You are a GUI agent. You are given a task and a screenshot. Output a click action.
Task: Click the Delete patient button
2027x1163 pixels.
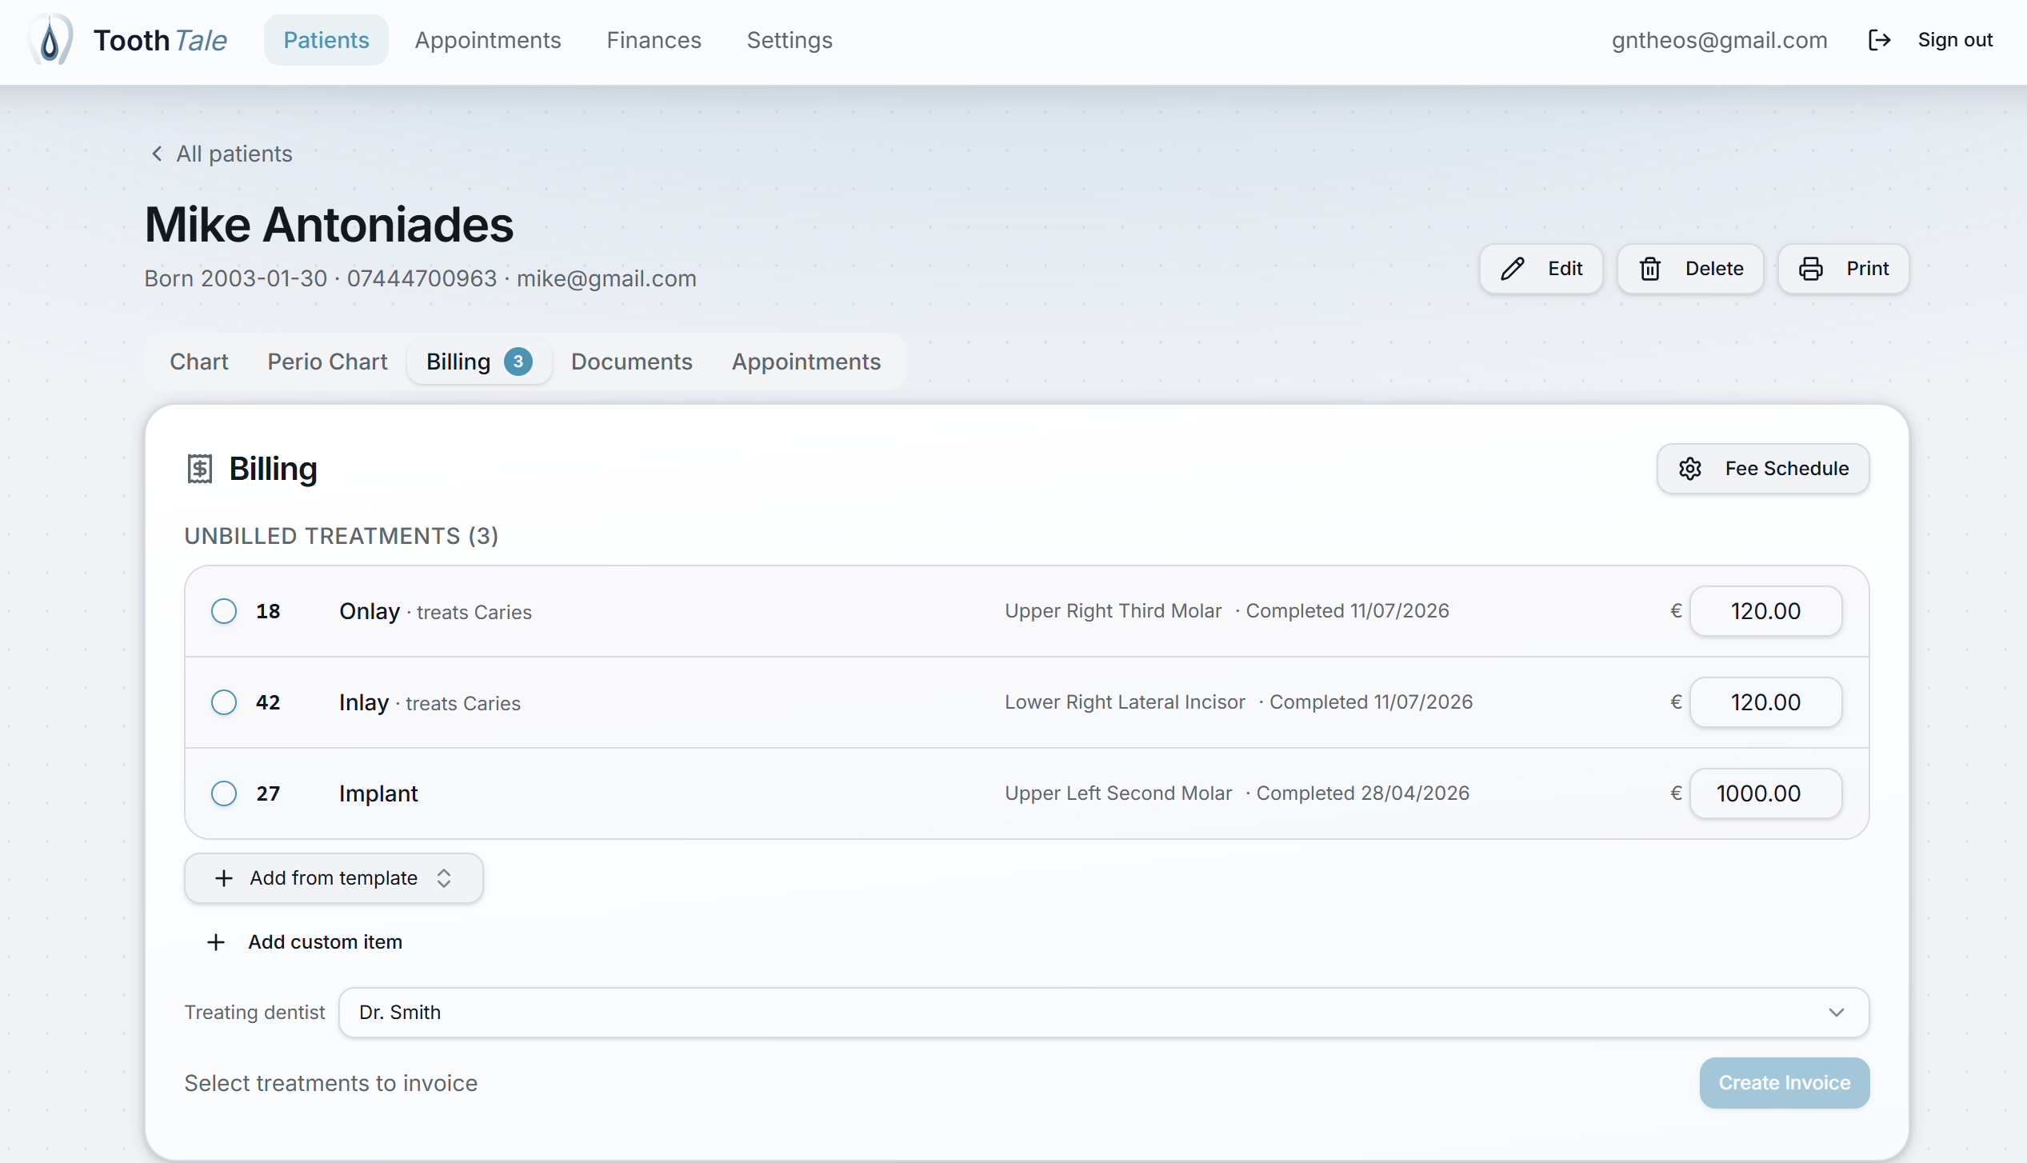[1690, 269]
